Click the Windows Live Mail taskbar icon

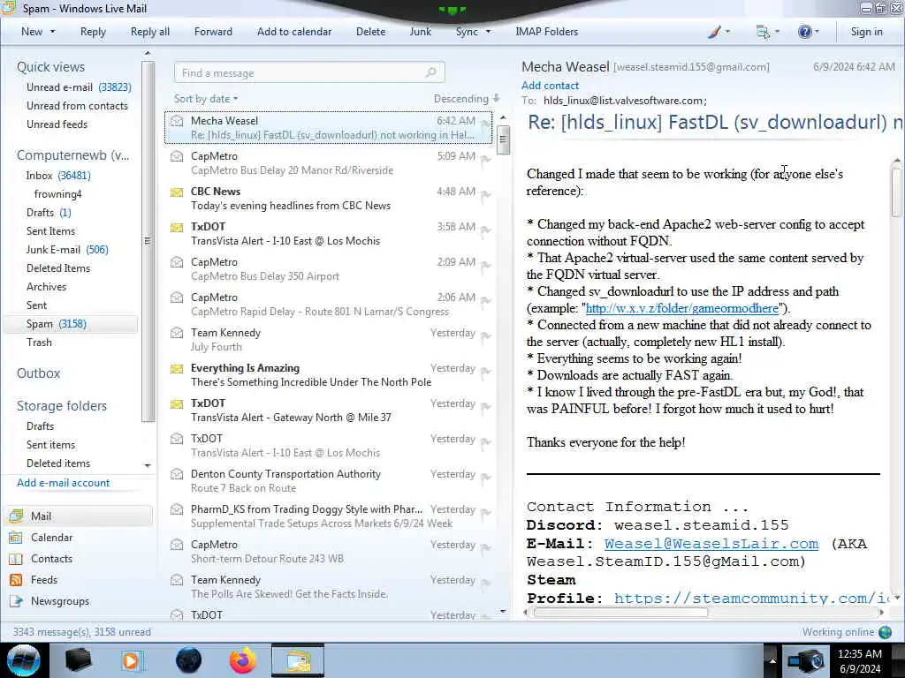pyautogui.click(x=298, y=660)
